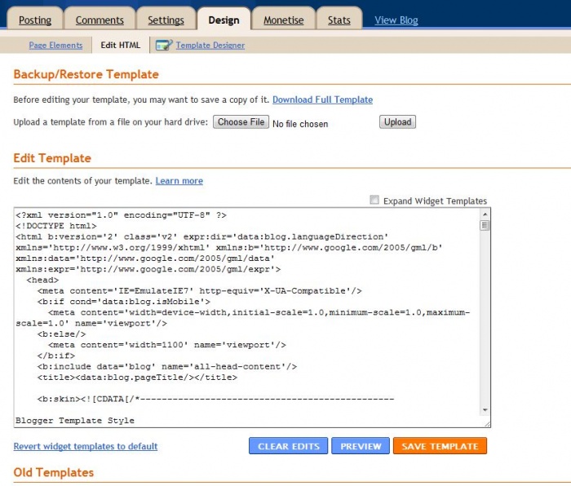
Task: Click the Upload button
Action: pos(397,122)
